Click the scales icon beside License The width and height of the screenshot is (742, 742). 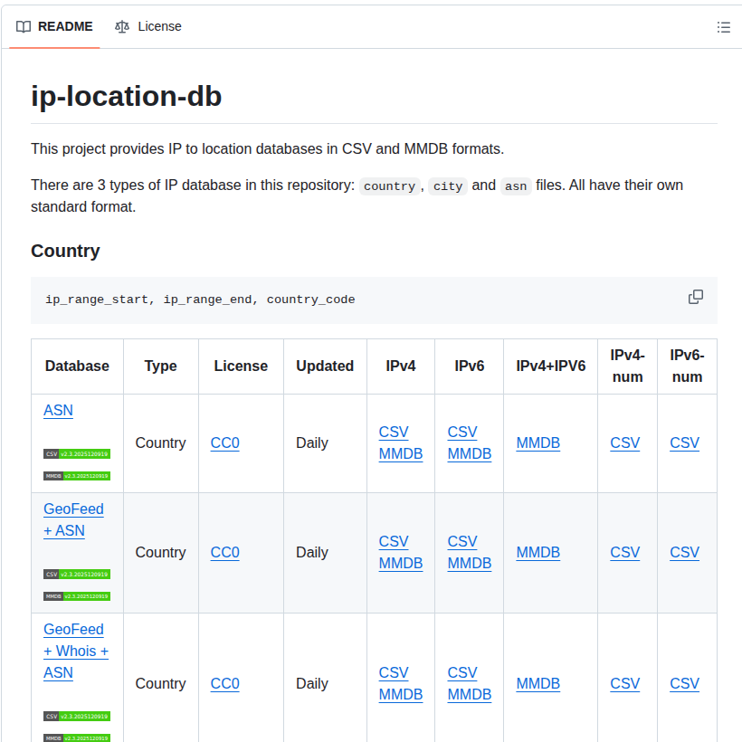pos(122,26)
